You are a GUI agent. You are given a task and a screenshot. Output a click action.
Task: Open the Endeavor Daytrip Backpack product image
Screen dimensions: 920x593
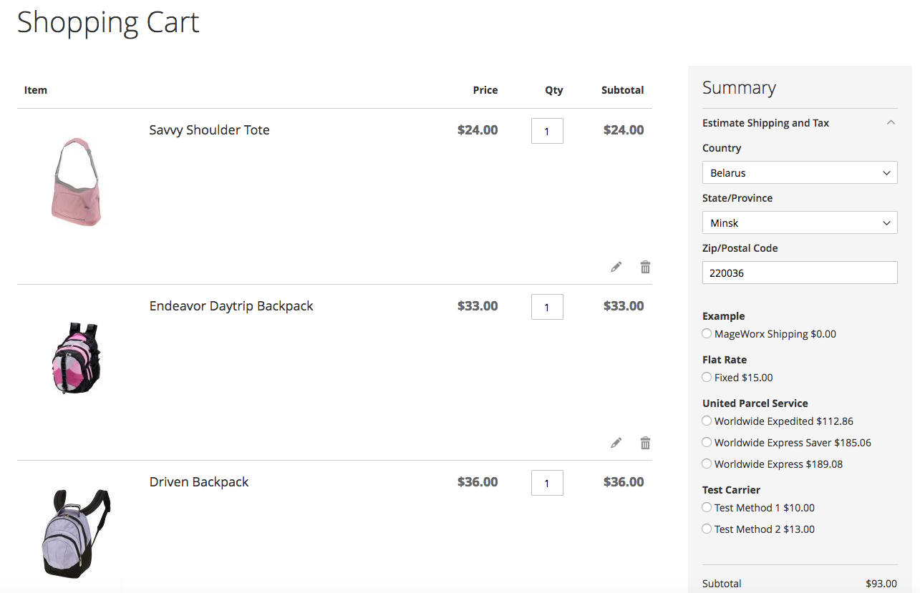pos(76,358)
